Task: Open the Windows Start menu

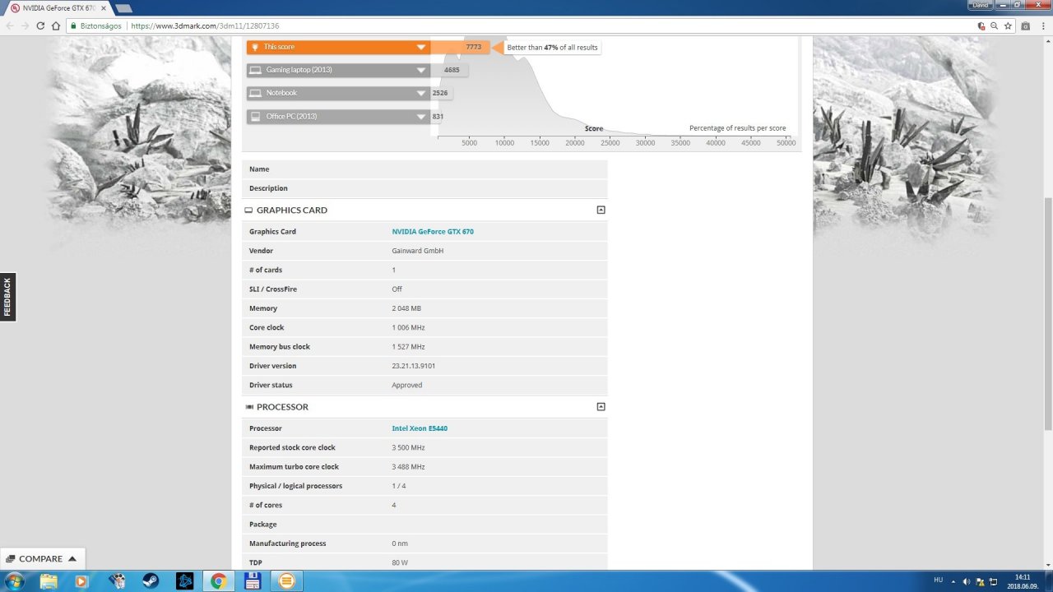Action: point(14,581)
